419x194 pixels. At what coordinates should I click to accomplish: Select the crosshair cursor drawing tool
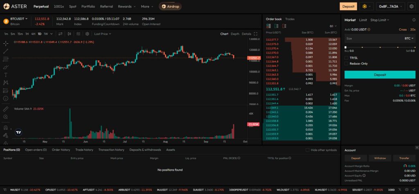coord(6,43)
